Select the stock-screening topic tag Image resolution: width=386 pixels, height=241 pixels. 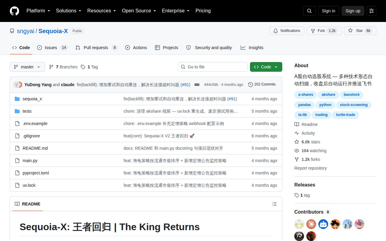[x=354, y=105]
